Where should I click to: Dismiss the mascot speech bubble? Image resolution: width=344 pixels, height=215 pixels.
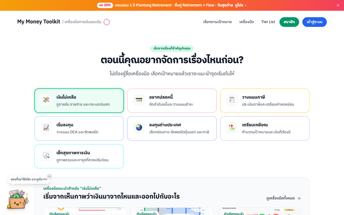click(49, 176)
